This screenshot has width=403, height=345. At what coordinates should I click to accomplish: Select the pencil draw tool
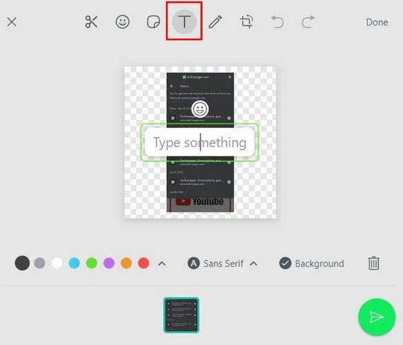[216, 21]
